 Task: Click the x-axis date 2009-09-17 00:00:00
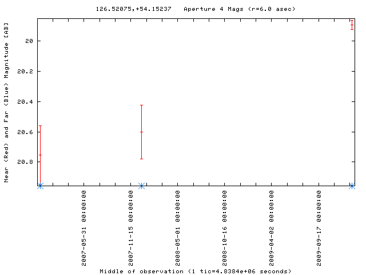(x=319, y=228)
